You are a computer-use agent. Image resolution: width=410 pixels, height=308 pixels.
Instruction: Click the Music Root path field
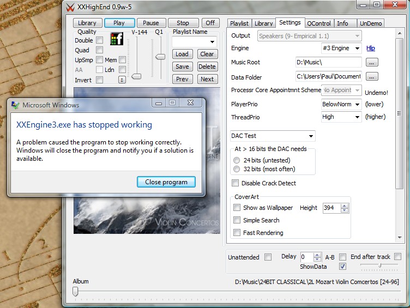point(328,62)
